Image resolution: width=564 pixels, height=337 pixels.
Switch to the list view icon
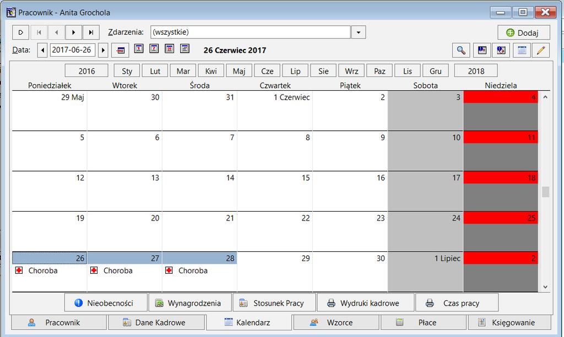(x=185, y=48)
